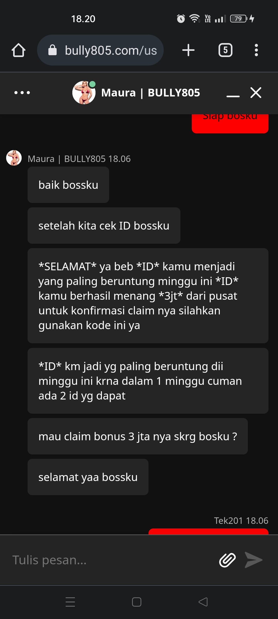Open a new tab with plus icon
This screenshot has height=619, width=278.
tap(188, 50)
